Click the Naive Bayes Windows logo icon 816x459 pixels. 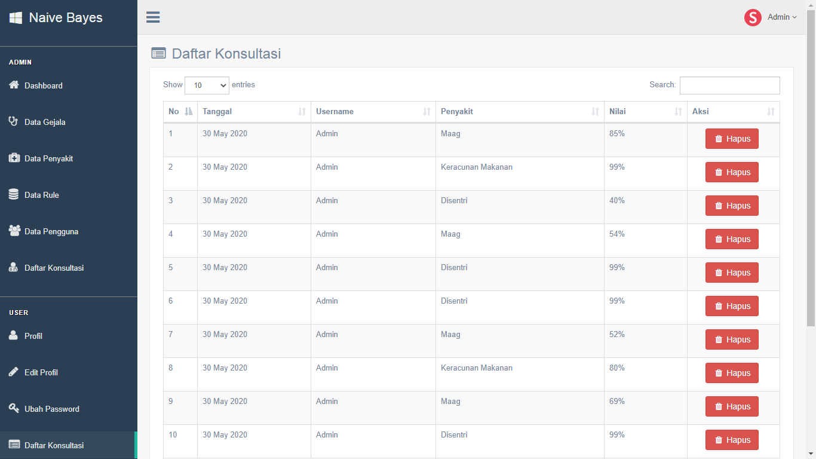pyautogui.click(x=16, y=18)
